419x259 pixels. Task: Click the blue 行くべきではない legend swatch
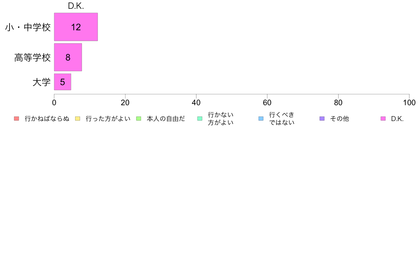tap(261, 119)
